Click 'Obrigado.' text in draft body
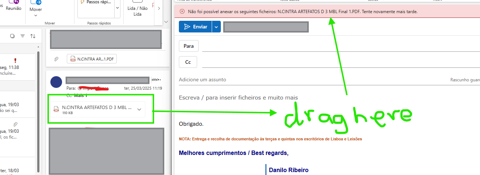This screenshot has height=175, width=480. (191, 124)
